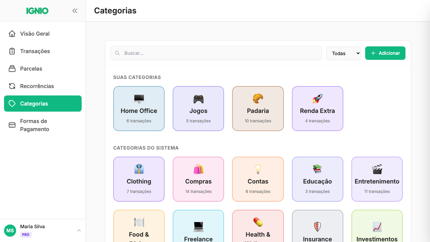
Task: Collapse the SUAS CATEGORIAS section header
Action: (137, 77)
